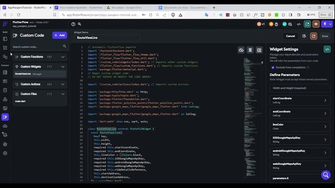The height and width of the screenshot is (188, 335).
Task: Open the View Code icon in top bar
Action: (x=299, y=25)
